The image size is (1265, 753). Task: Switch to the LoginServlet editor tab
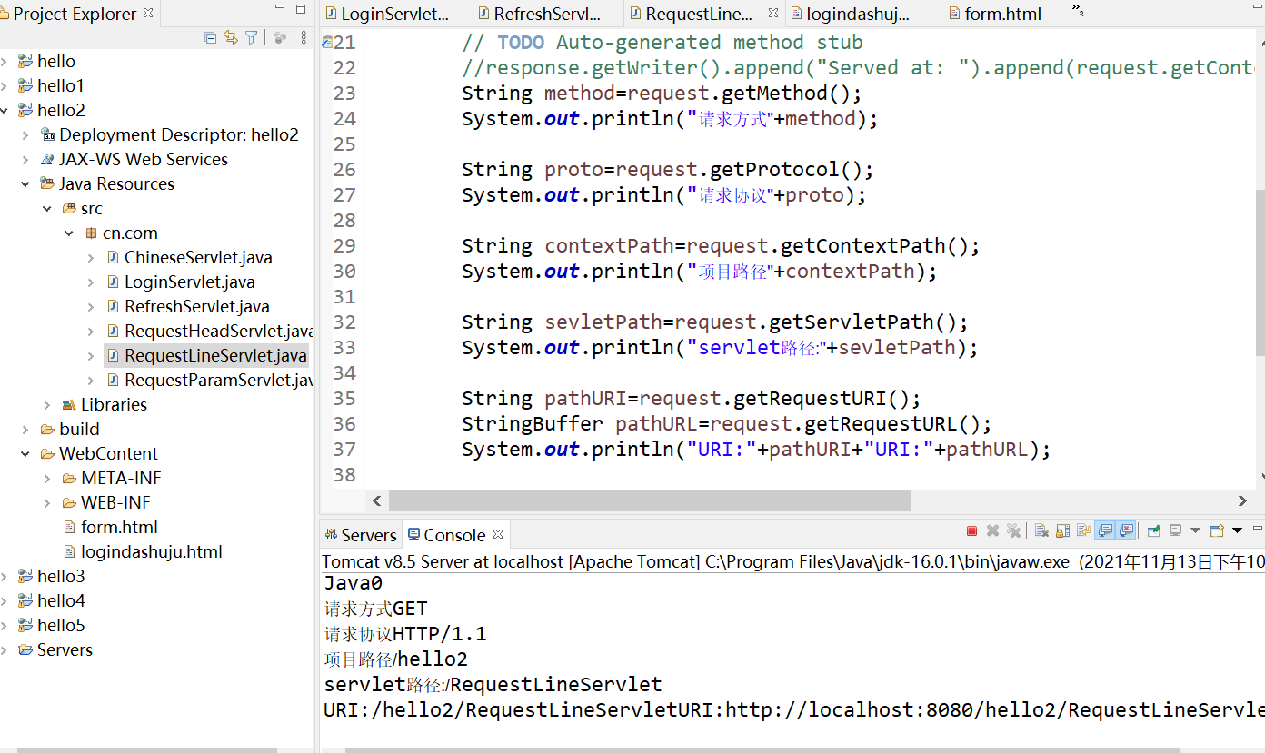point(387,14)
